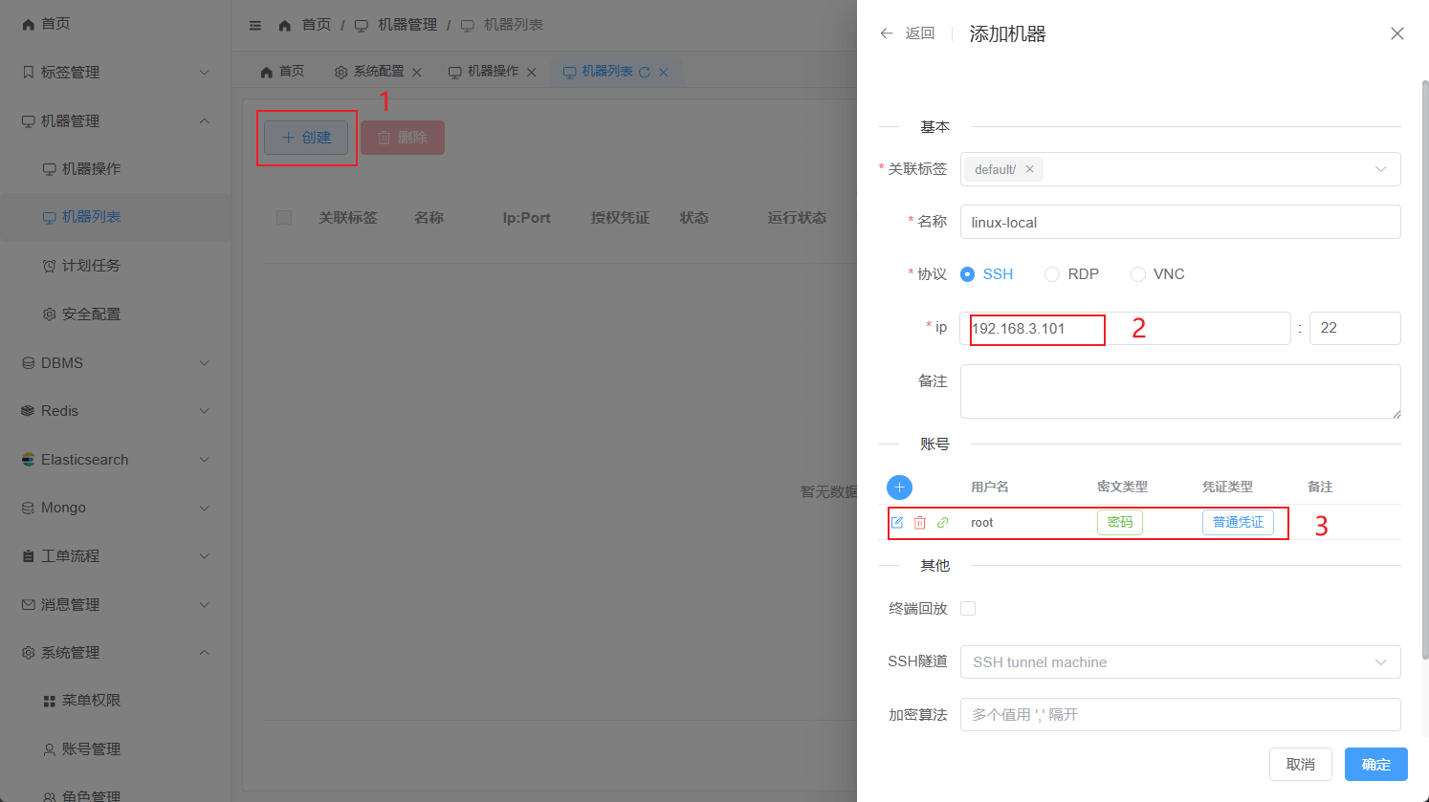Open the SSH tunnel machine dropdown
Viewport: 1429px width, 802px height.
pos(1179,662)
